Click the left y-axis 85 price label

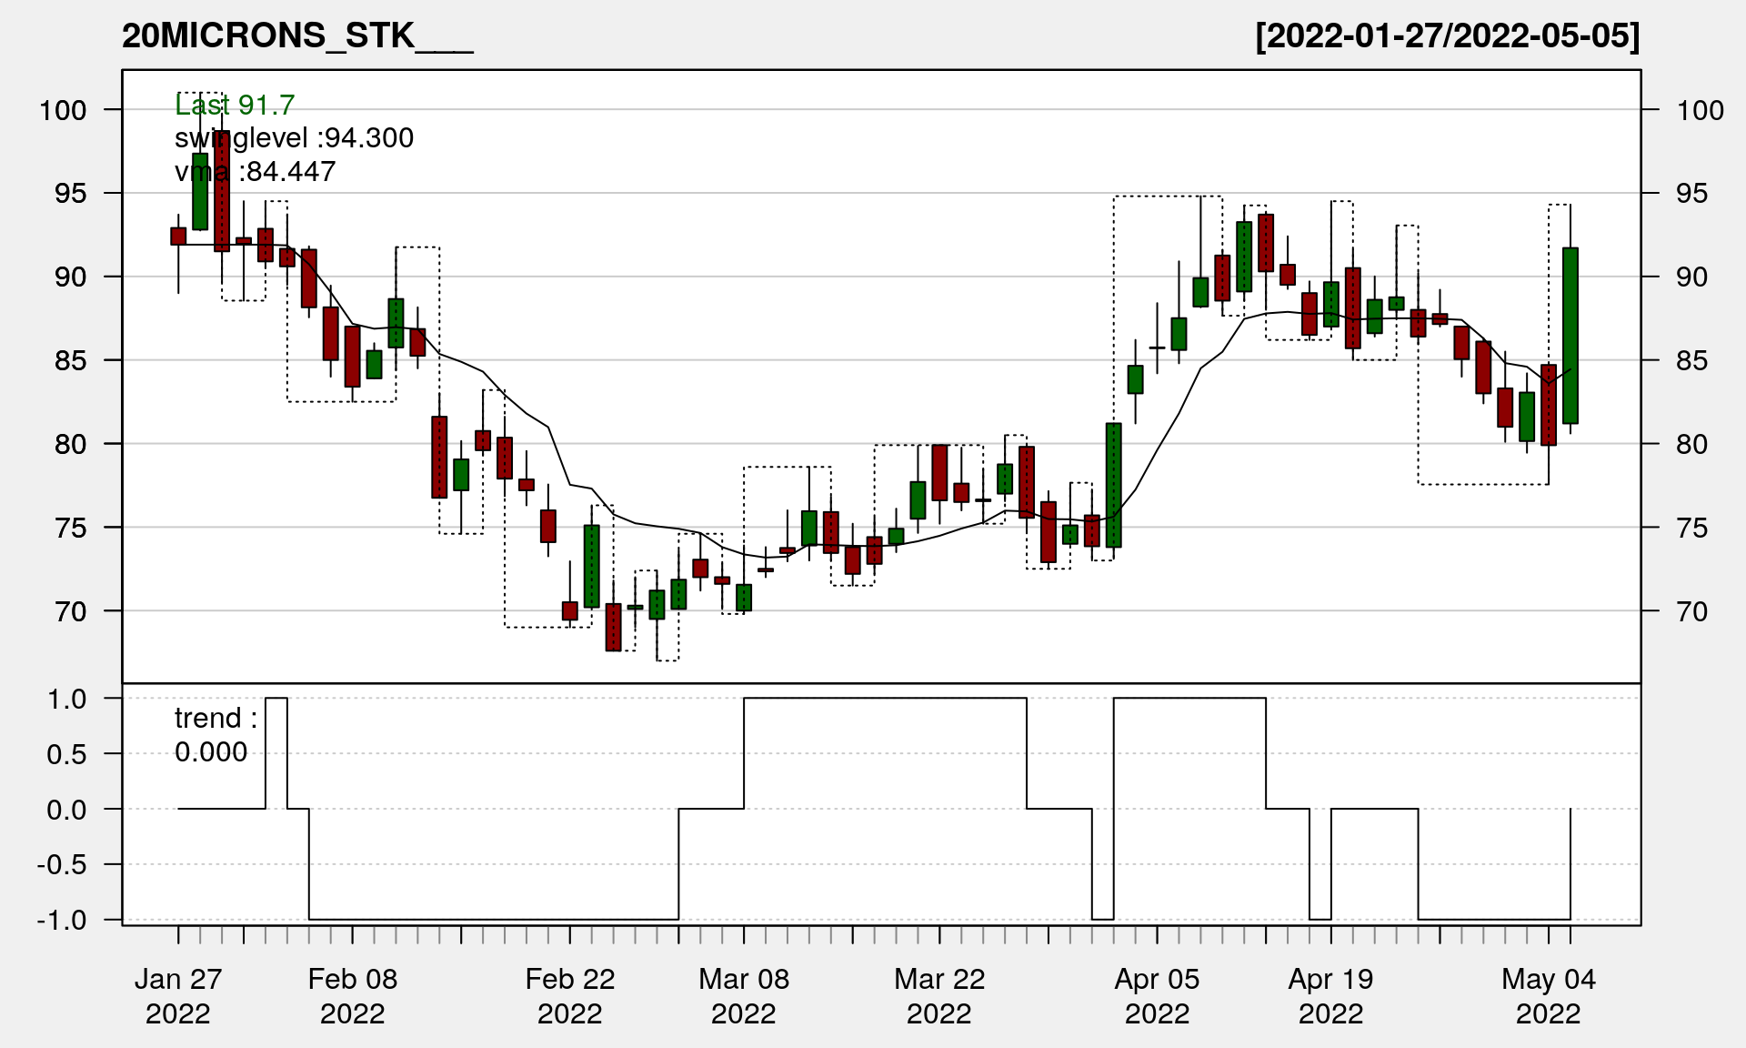70,360
